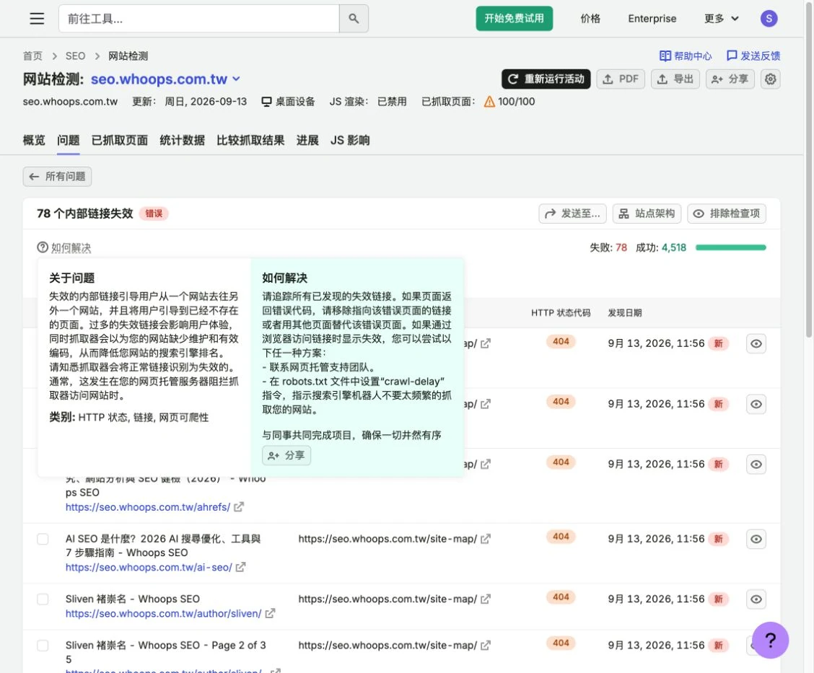Click 分享 button inside tooltip
The width and height of the screenshot is (814, 673).
286,455
